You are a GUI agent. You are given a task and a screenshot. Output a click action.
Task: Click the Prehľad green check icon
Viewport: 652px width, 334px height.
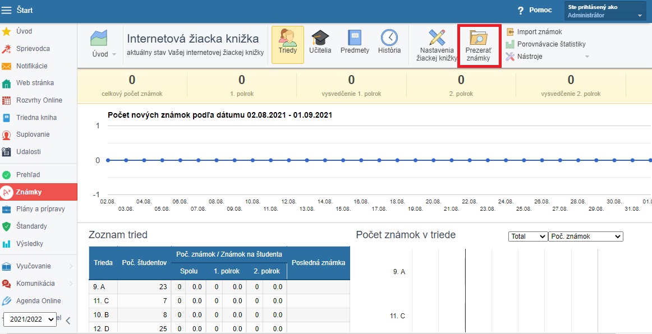pos(6,175)
